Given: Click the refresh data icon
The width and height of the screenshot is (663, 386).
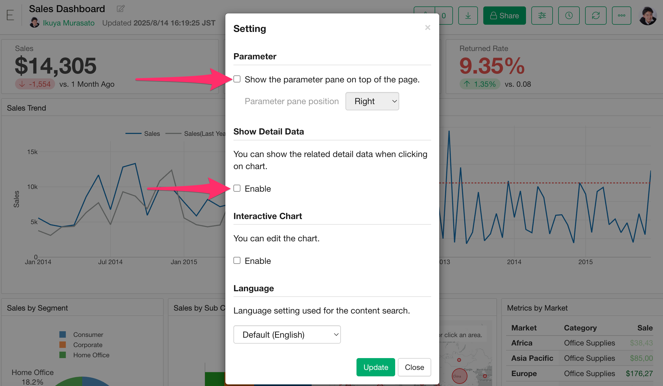Looking at the screenshot, I should tap(596, 16).
